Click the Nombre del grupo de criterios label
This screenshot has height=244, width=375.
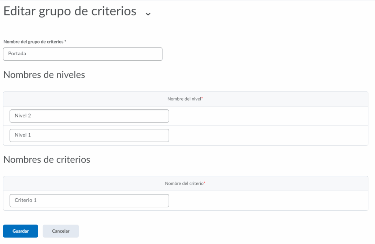pyautogui.click(x=33, y=42)
